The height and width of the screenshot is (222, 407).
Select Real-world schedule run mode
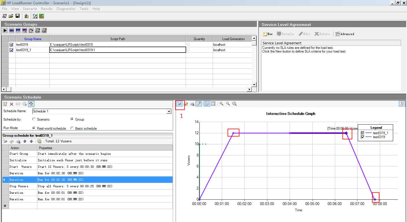[34, 128]
